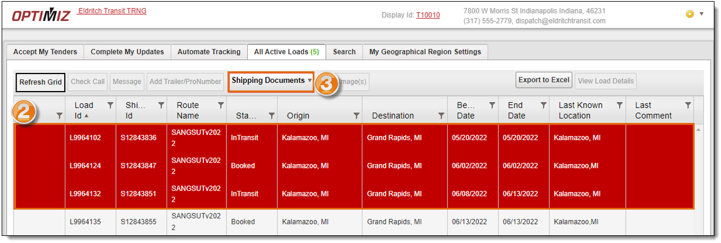Open the Destination column filter funnel
Screen dimensions: 721x243
441,116
